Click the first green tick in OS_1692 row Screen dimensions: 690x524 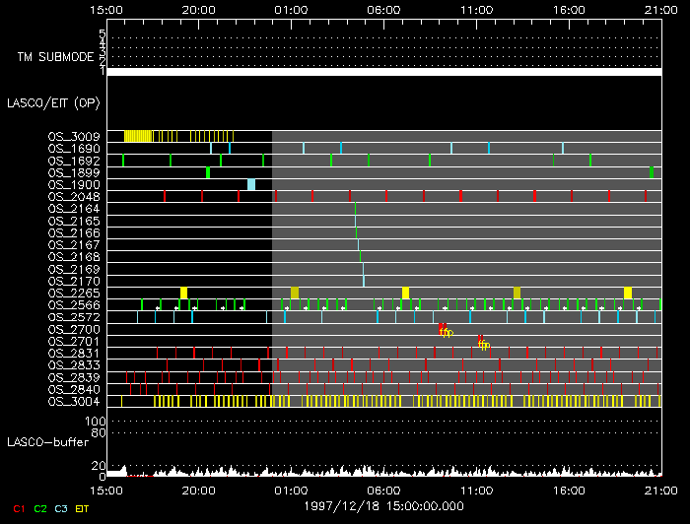[123, 160]
